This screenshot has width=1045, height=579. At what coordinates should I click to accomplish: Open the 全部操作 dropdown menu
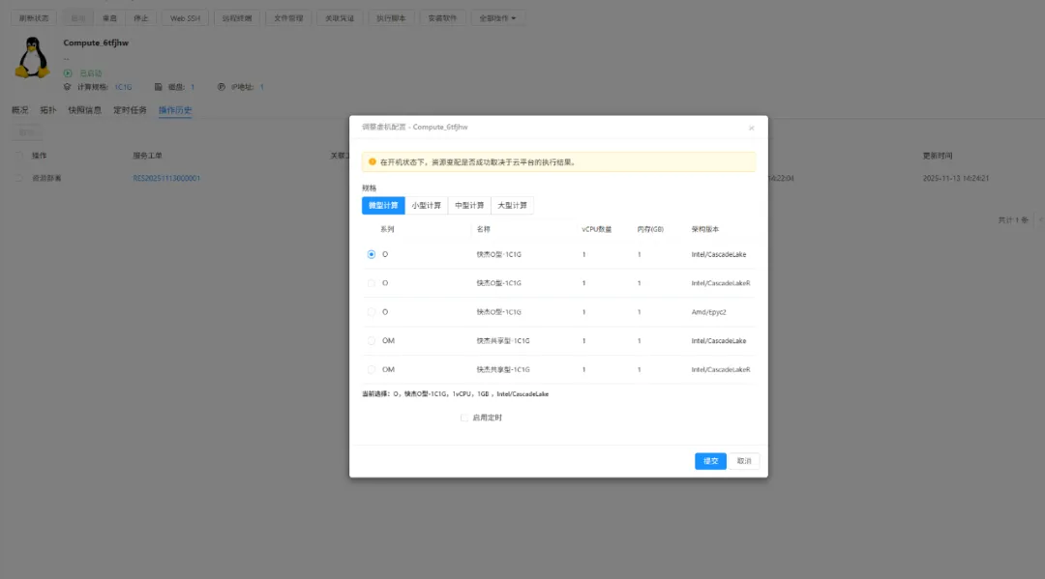coord(497,17)
